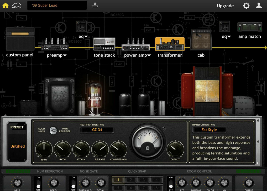Click the Room Control DAMPING knob
This screenshot has height=191, width=267.
pyautogui.click(x=196, y=183)
